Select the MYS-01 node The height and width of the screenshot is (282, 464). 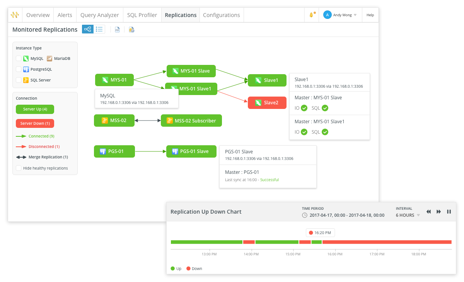click(x=114, y=80)
